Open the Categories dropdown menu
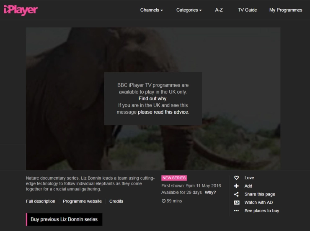 click(189, 10)
